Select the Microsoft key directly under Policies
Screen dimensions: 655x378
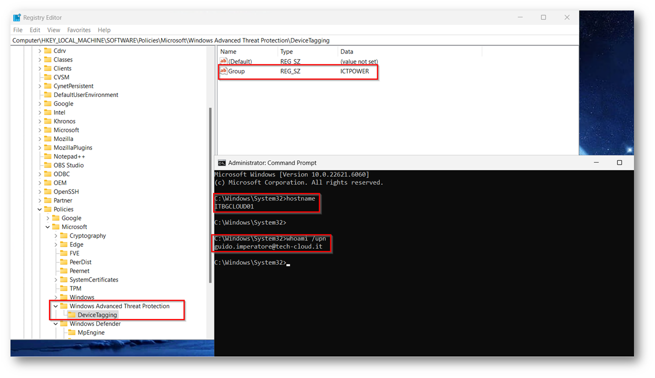pos(75,227)
